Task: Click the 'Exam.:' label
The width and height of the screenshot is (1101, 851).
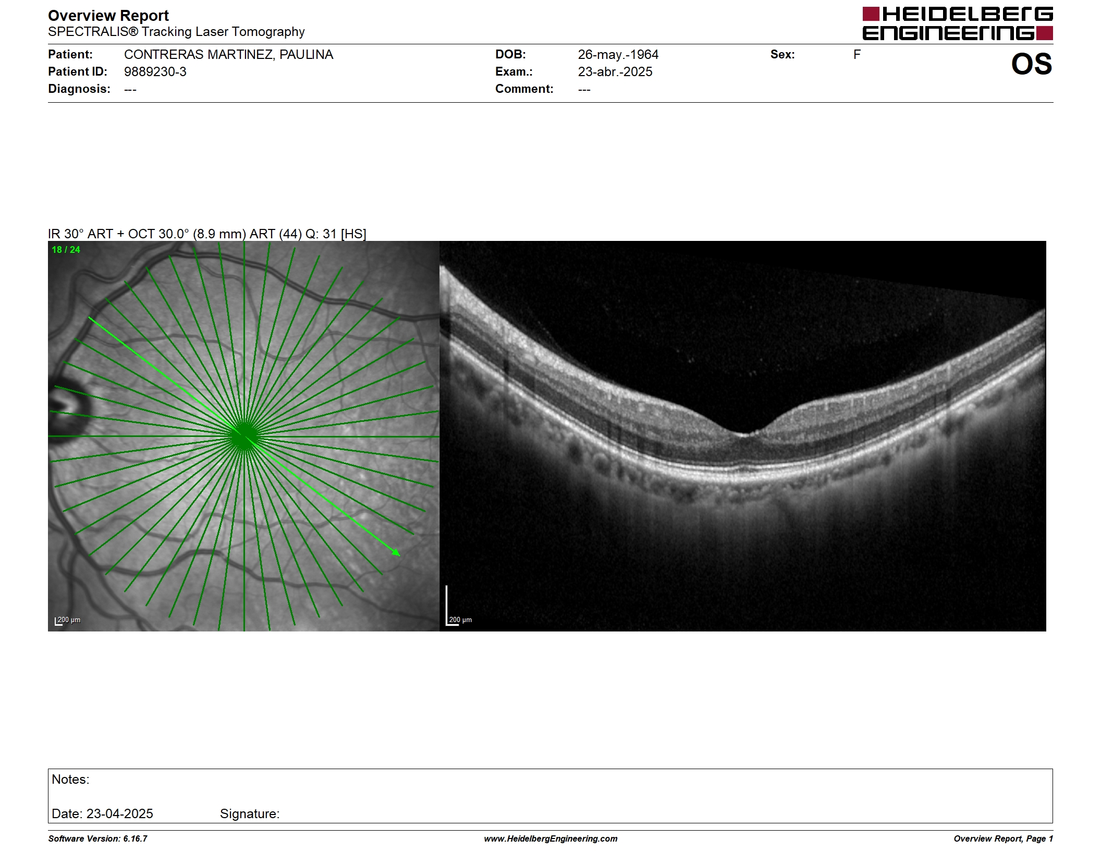Action: pos(514,72)
